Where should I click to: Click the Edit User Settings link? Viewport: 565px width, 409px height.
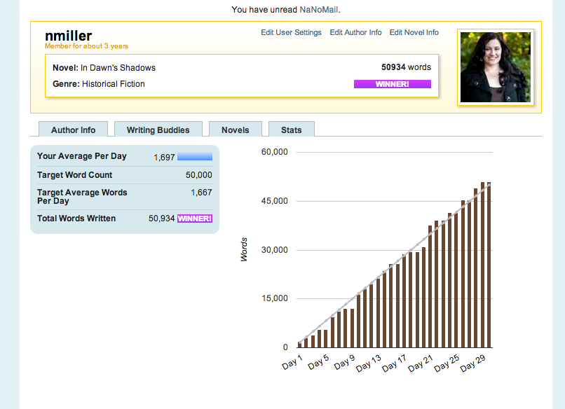tap(291, 32)
